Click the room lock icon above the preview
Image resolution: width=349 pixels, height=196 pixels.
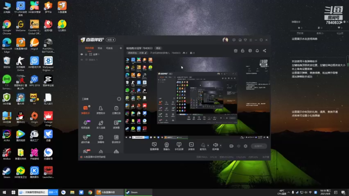pos(243,51)
